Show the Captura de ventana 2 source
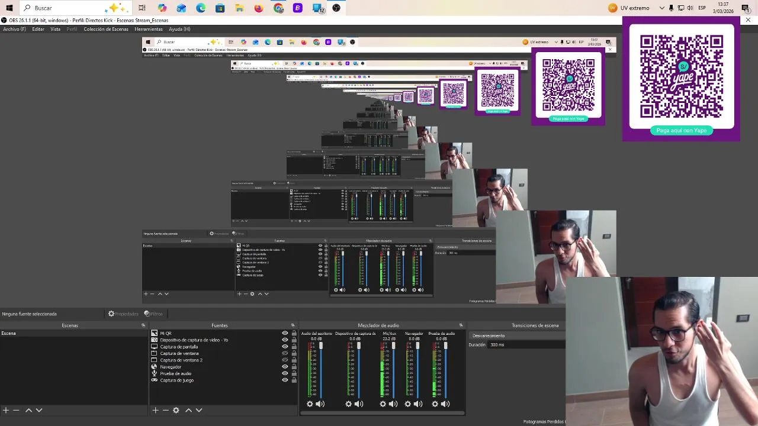758x426 pixels. coord(285,360)
